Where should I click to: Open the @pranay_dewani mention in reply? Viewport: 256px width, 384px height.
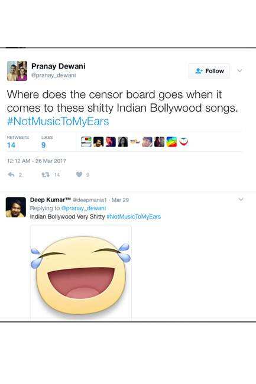83,208
